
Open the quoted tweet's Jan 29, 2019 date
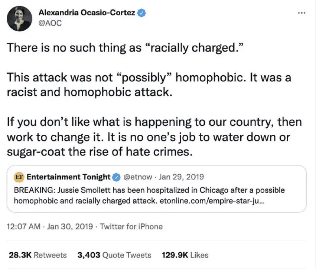point(181,177)
